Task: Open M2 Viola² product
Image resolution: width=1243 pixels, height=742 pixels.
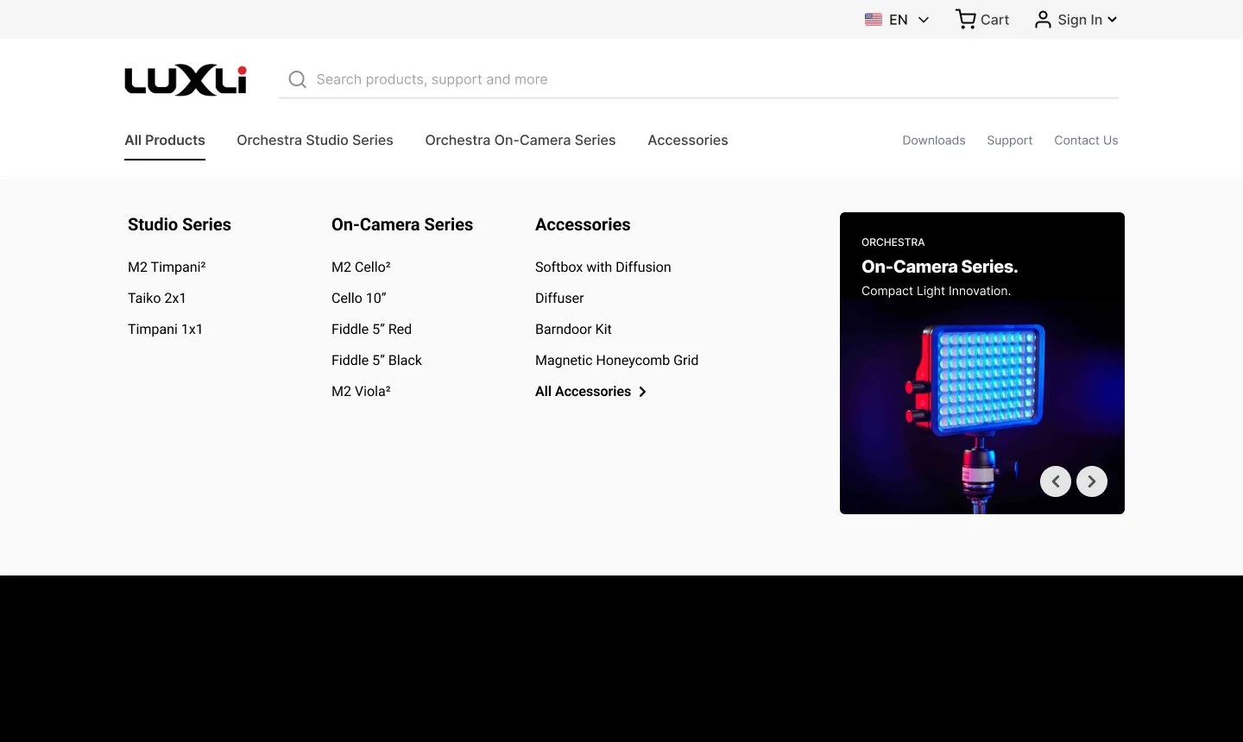Action: coord(361,391)
